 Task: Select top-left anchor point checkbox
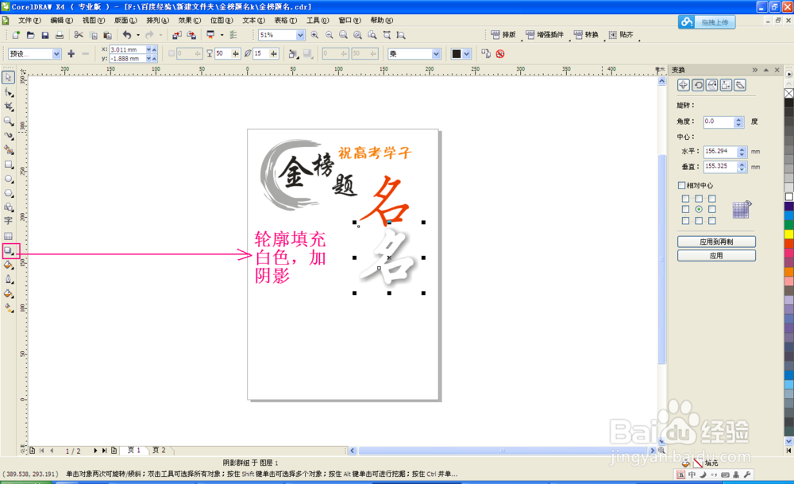pos(685,199)
